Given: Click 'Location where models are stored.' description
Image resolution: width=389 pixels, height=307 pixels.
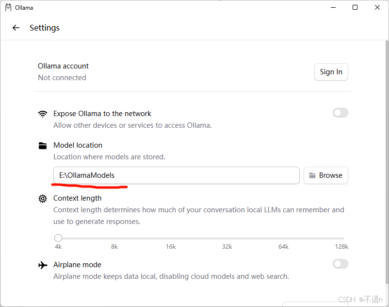Looking at the screenshot, I should pyautogui.click(x=109, y=157).
